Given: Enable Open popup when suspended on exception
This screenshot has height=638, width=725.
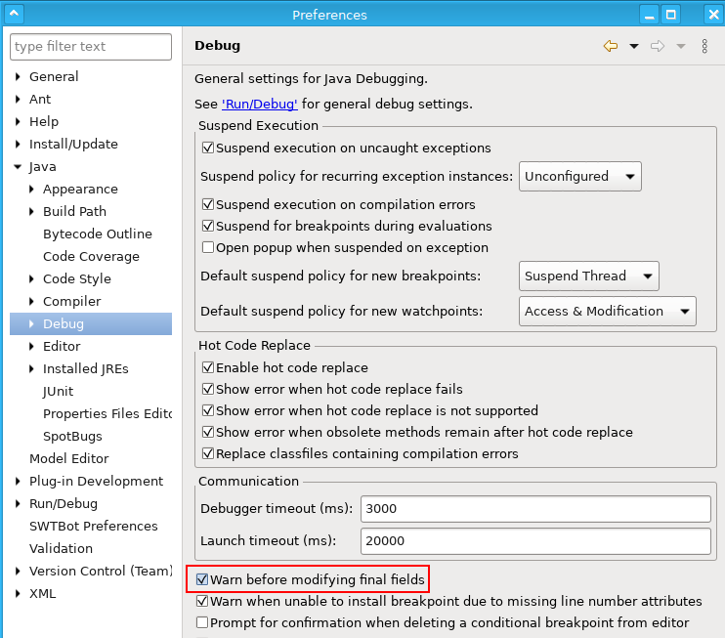Looking at the screenshot, I should 208,247.
